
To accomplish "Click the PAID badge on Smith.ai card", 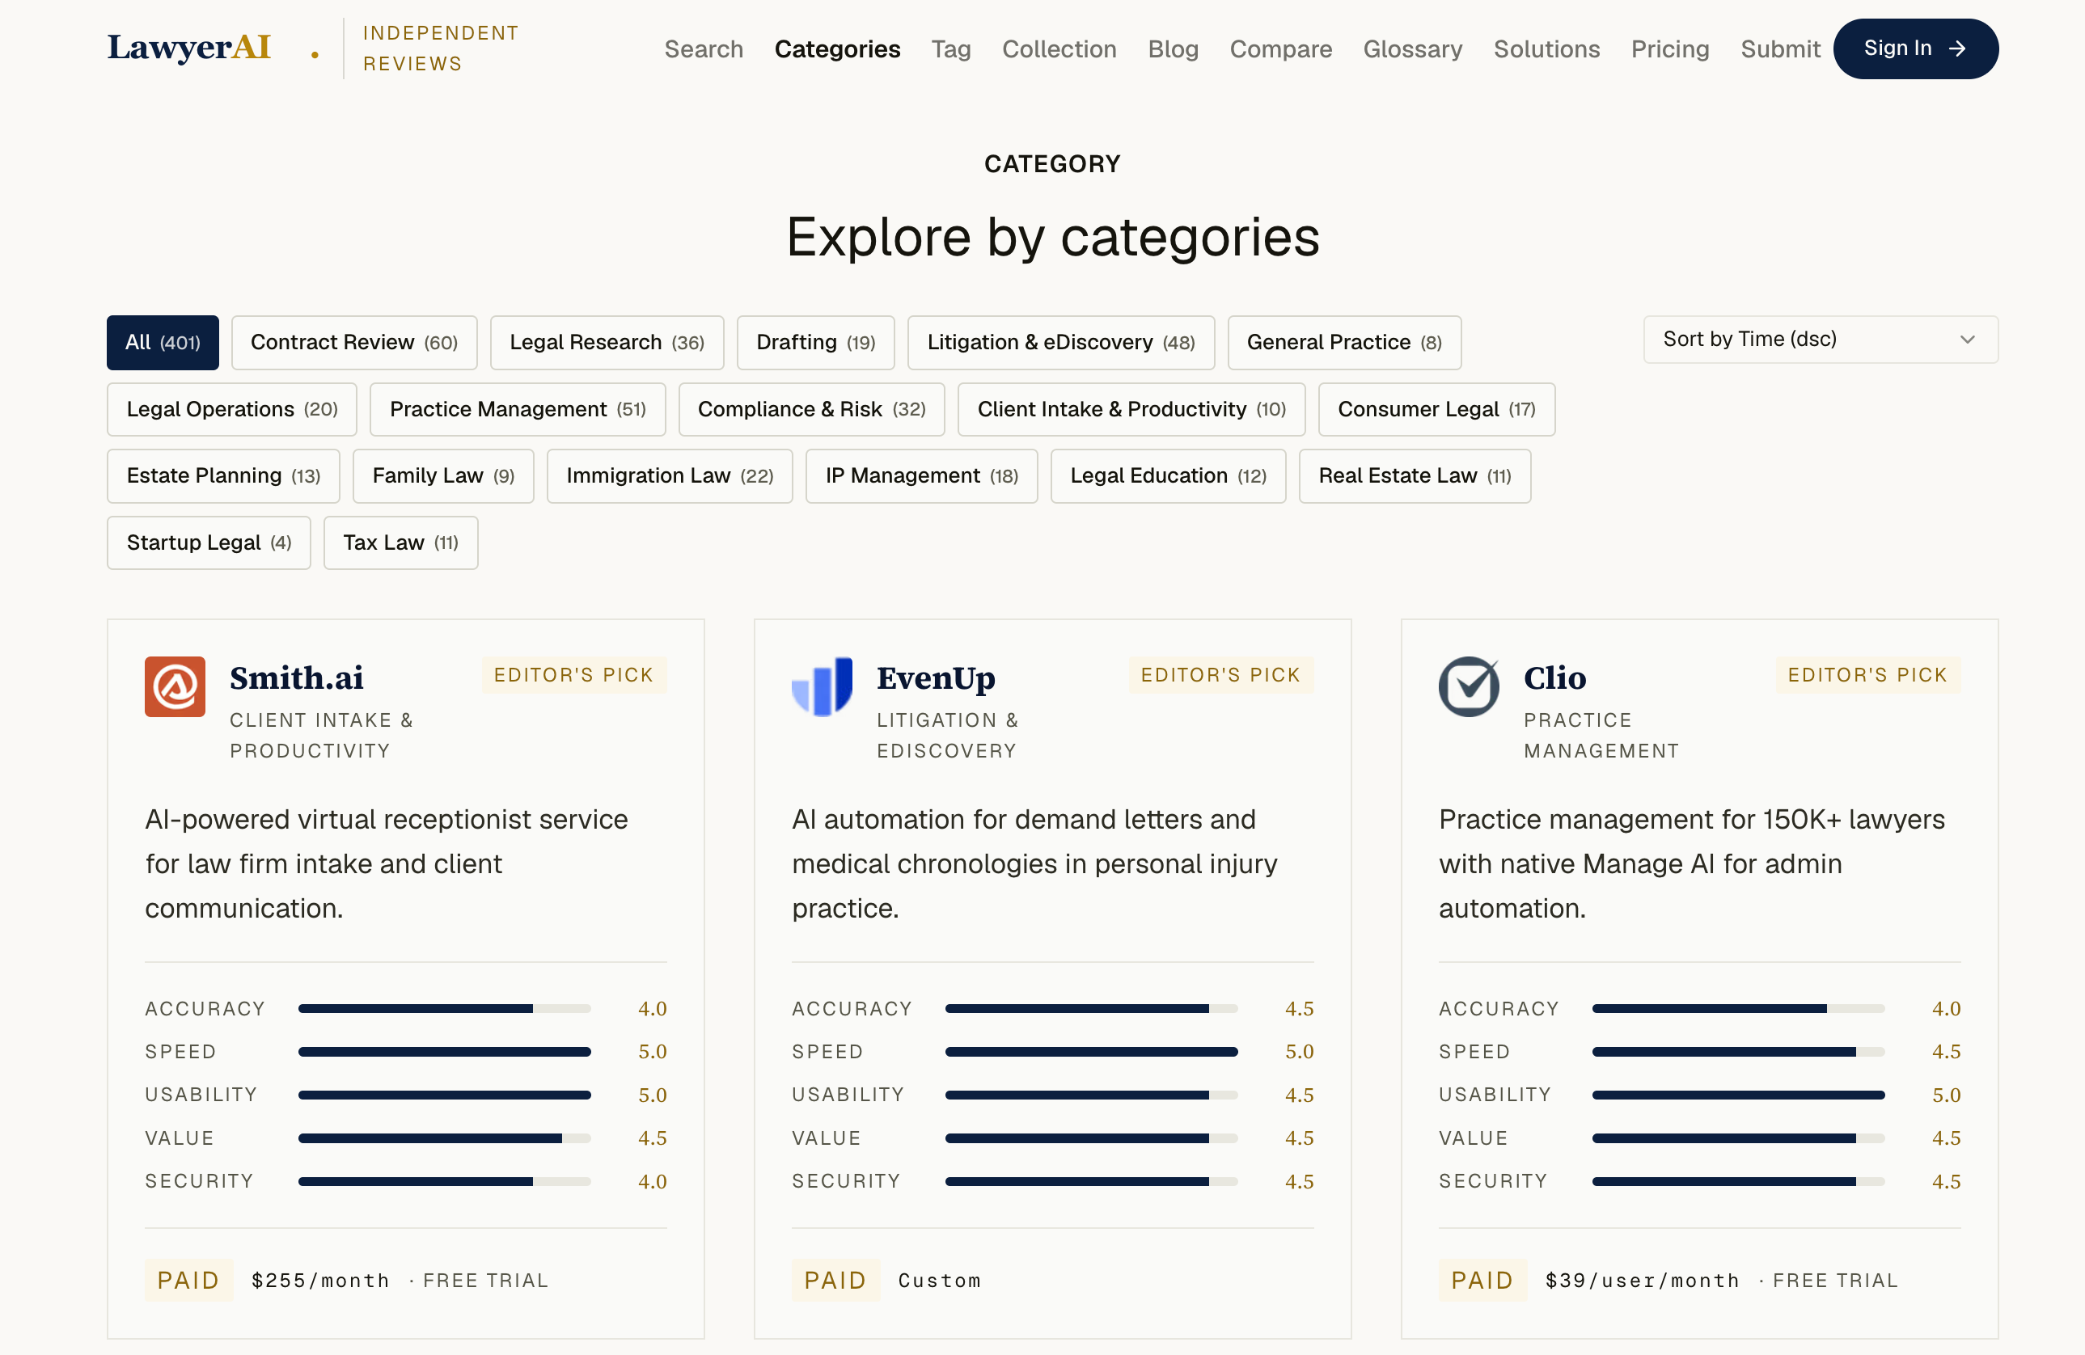I will click(x=188, y=1281).
